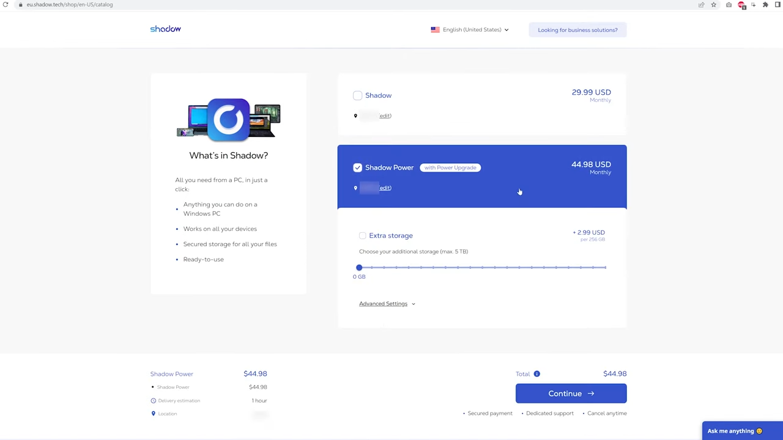Click Secured storage for all your files

tap(230, 244)
